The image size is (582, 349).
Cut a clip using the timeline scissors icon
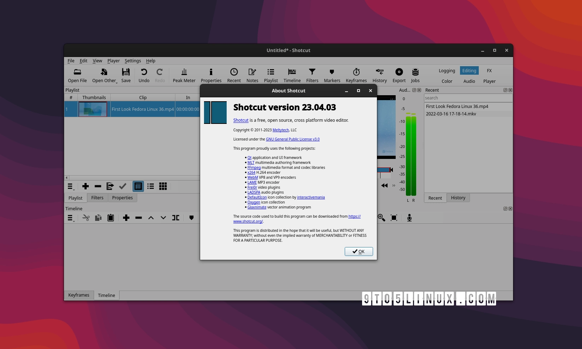[x=86, y=218]
